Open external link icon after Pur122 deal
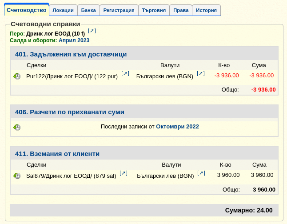Screen dimensions: 287x224 (x=125, y=74)
